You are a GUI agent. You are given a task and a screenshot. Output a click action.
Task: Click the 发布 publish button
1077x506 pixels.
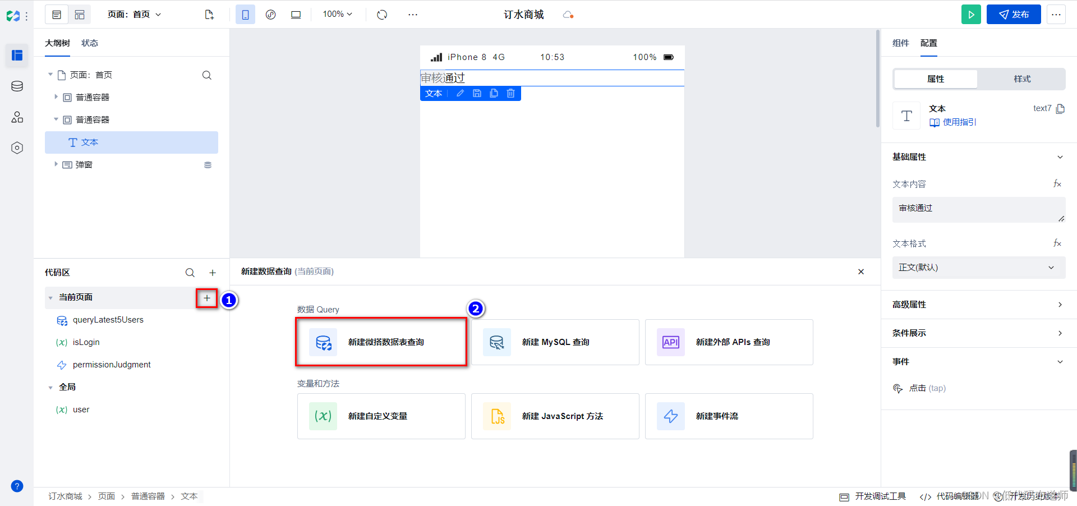click(1014, 15)
